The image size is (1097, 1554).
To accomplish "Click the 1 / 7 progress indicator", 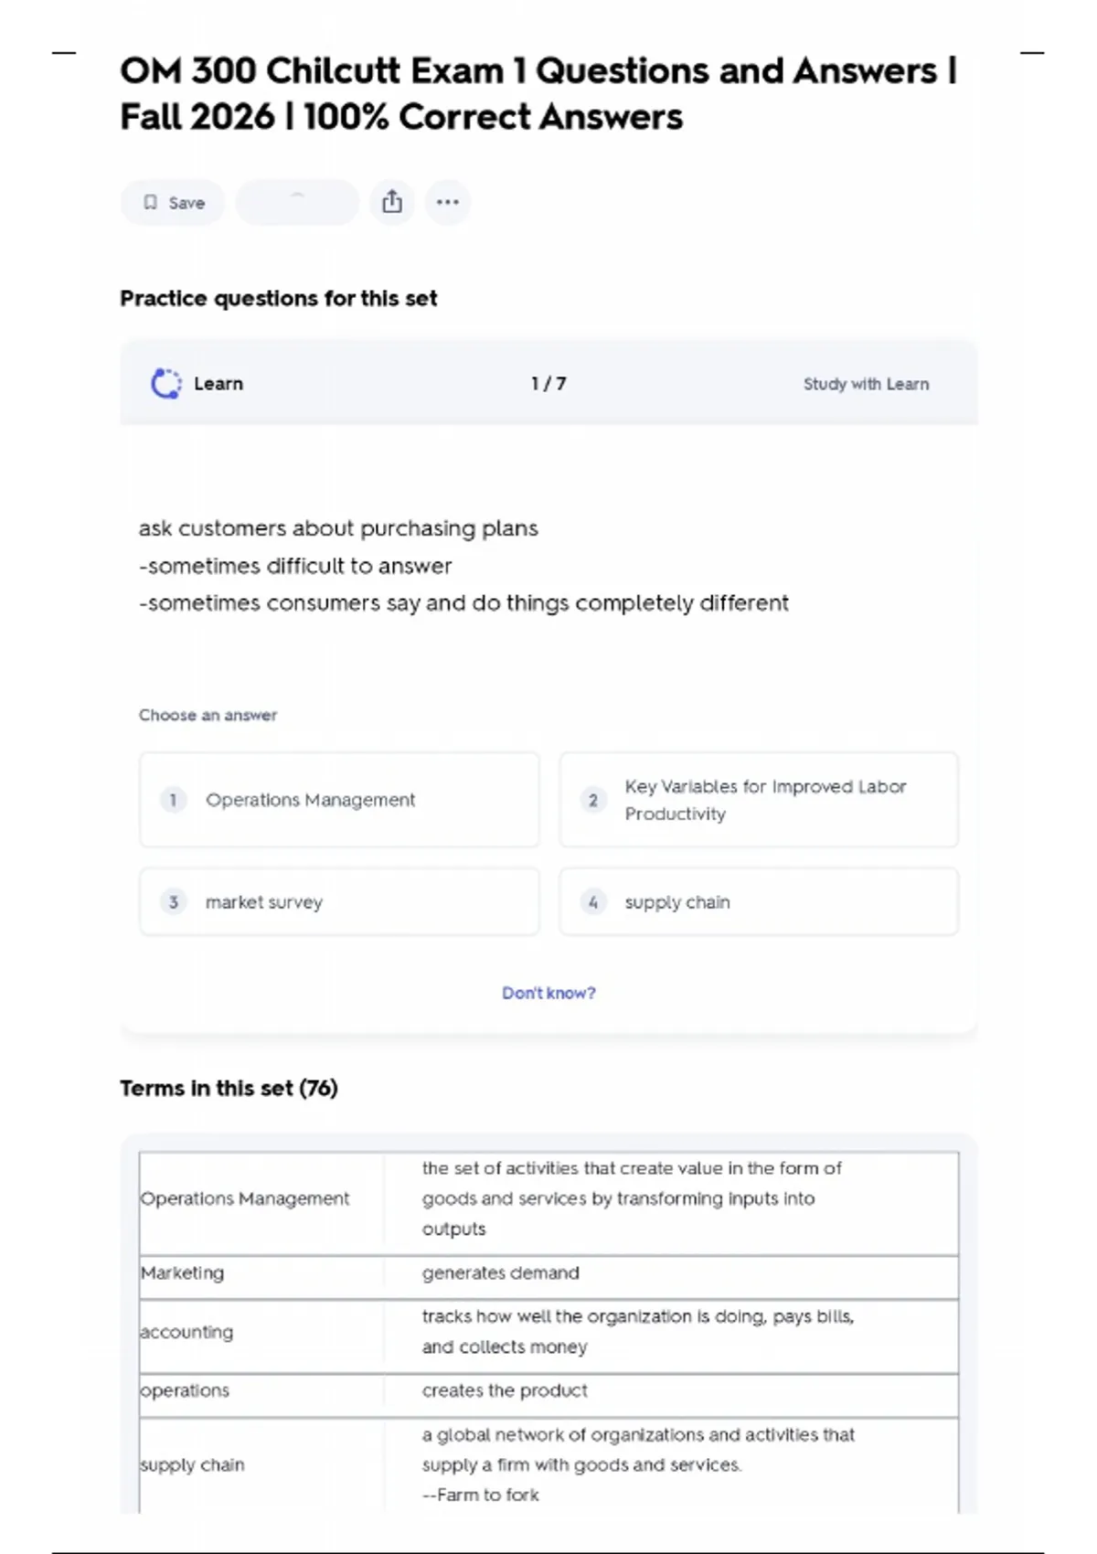I will [x=548, y=384].
